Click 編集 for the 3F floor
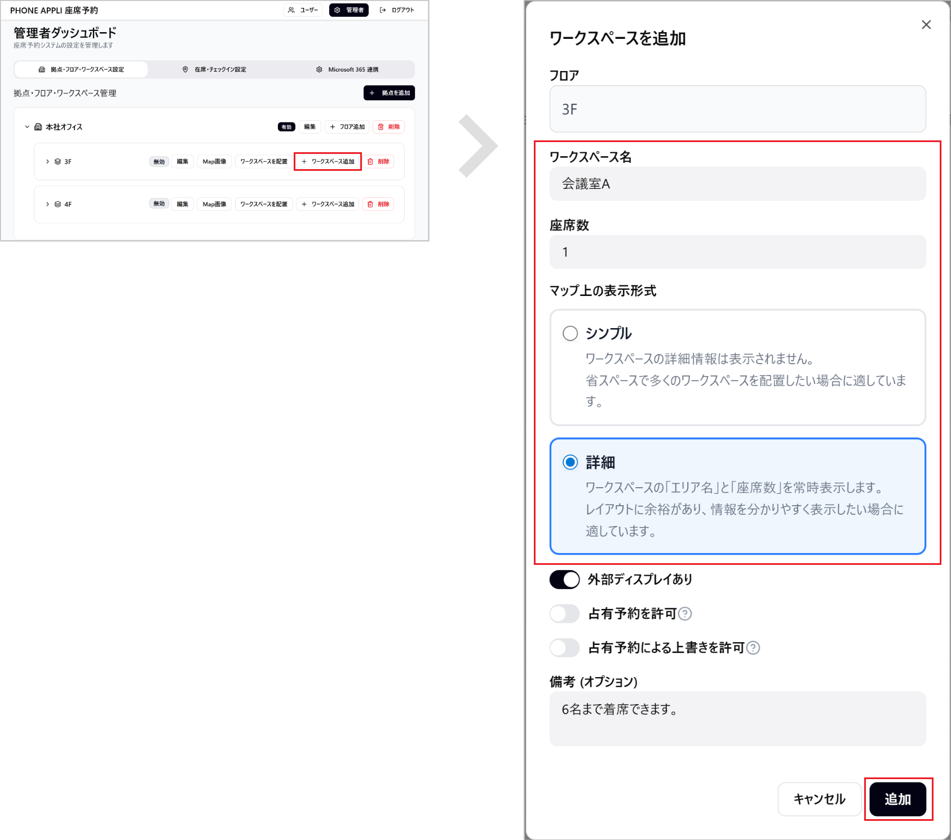Viewport: 951px width, 840px height. pyautogui.click(x=183, y=162)
